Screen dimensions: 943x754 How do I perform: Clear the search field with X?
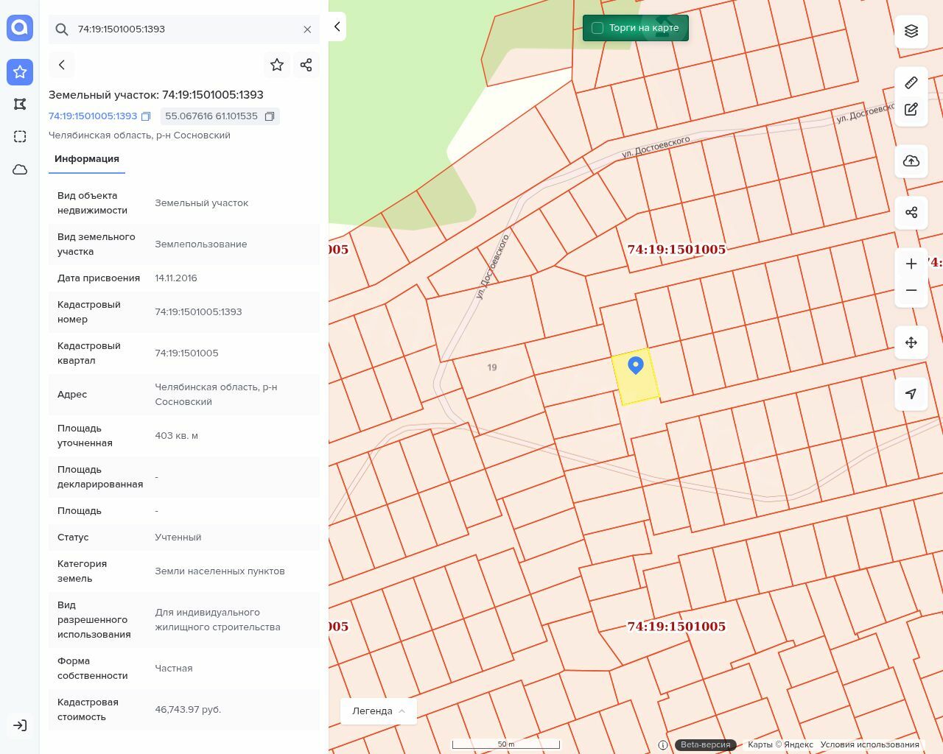coord(307,29)
